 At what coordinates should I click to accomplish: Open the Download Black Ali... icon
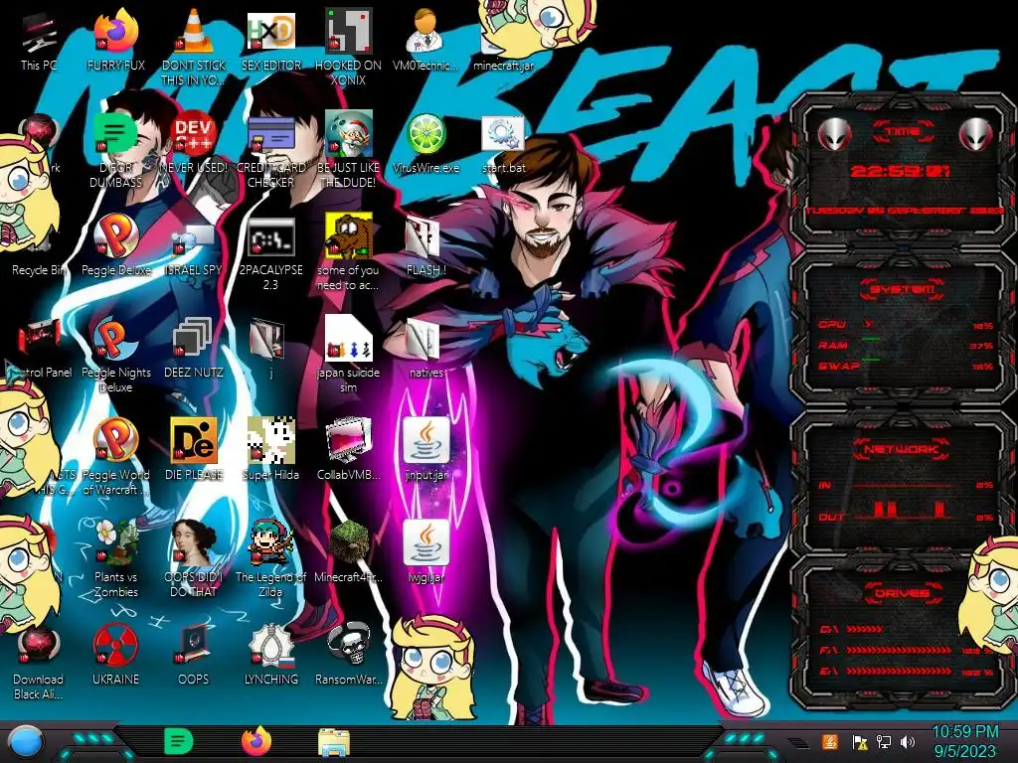click(39, 662)
